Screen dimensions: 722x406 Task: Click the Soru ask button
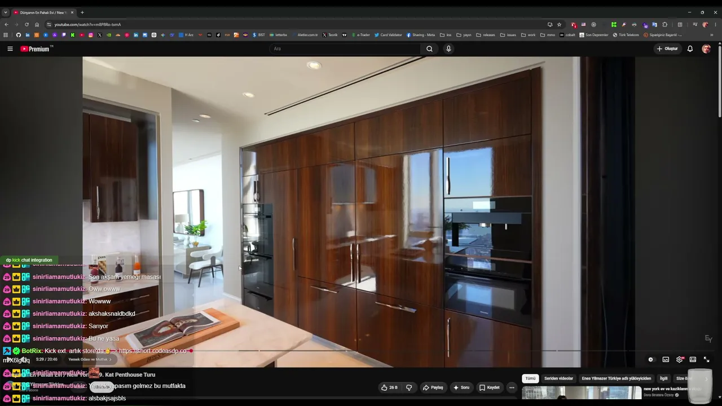click(x=461, y=387)
